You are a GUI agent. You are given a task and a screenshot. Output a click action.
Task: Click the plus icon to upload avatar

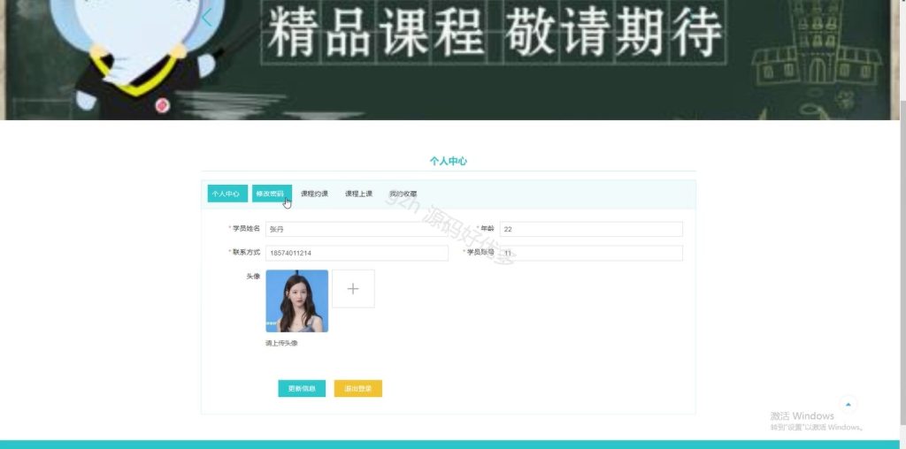coord(353,288)
